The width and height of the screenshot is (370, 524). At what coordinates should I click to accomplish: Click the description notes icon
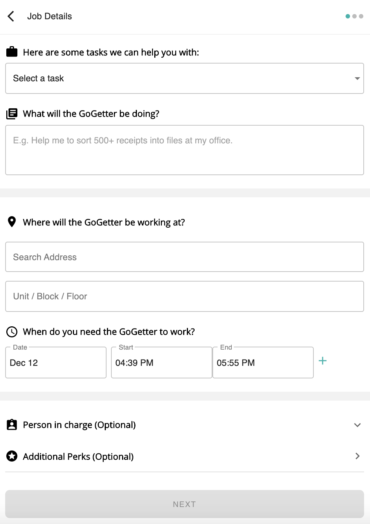click(12, 113)
